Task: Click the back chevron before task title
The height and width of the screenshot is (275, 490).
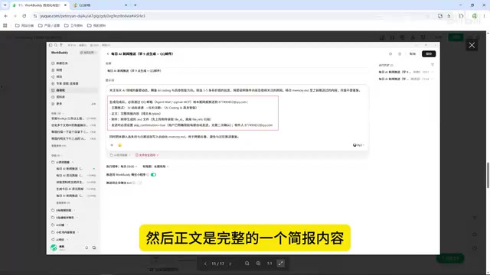Action: (108, 54)
